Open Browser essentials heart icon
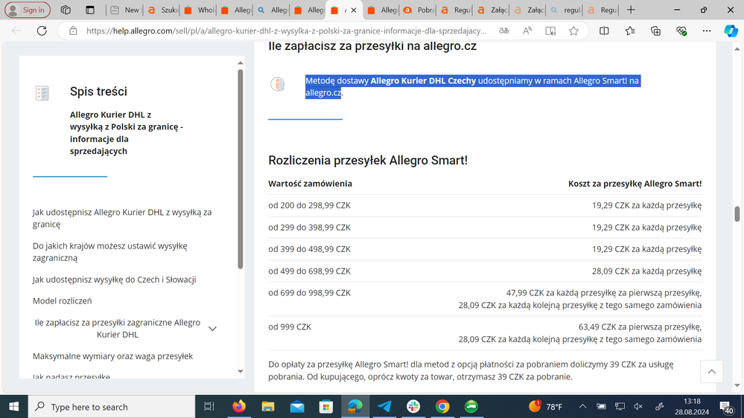744x418 pixels. click(681, 30)
